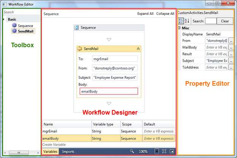Click the zoom level 100% text
Screen dimensions: 237x158
(143, 152)
